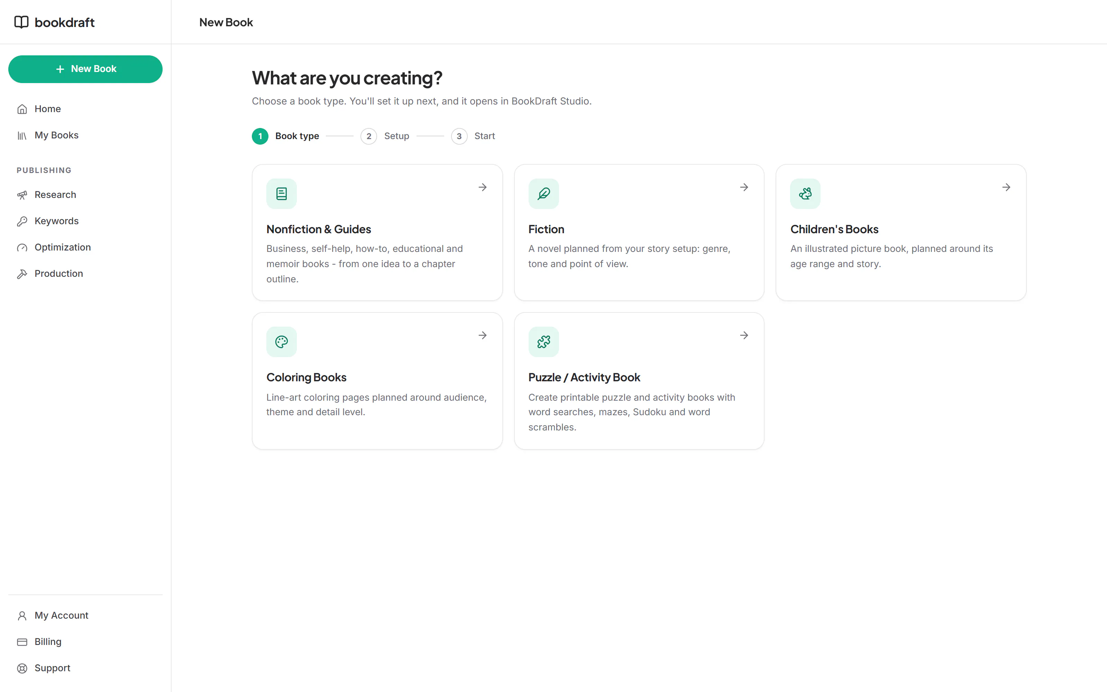This screenshot has height=692, width=1107.
Task: Click the arrow on the Coloring Books card
Action: pyautogui.click(x=483, y=336)
